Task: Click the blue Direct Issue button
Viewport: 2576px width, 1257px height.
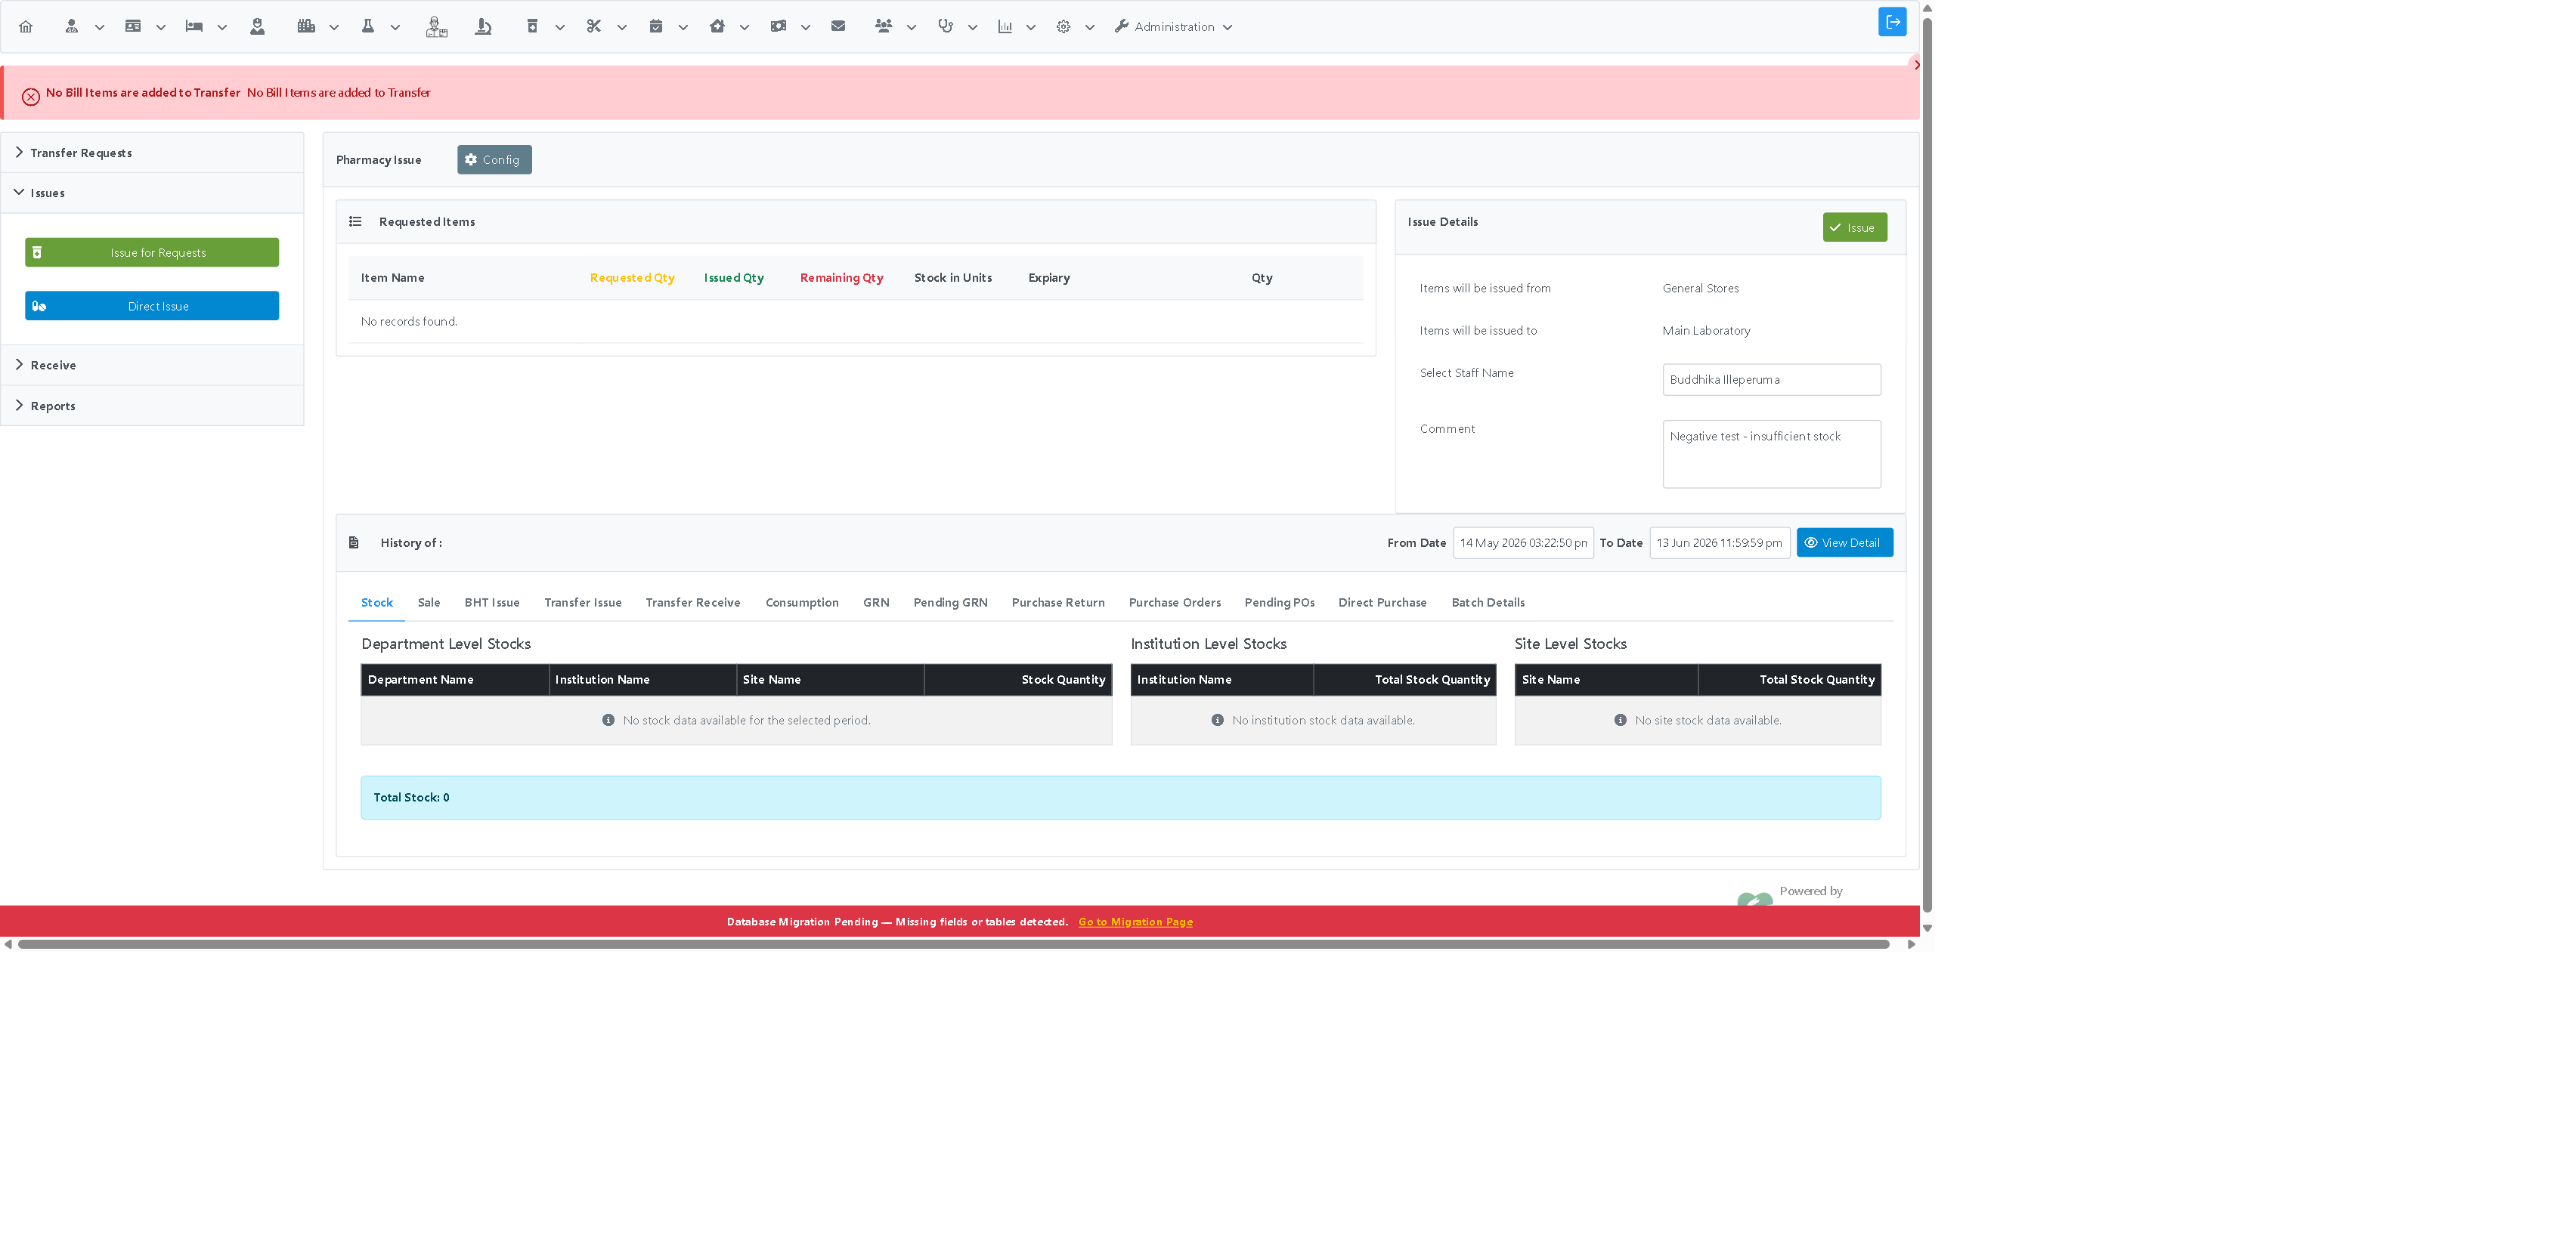Action: click(152, 306)
